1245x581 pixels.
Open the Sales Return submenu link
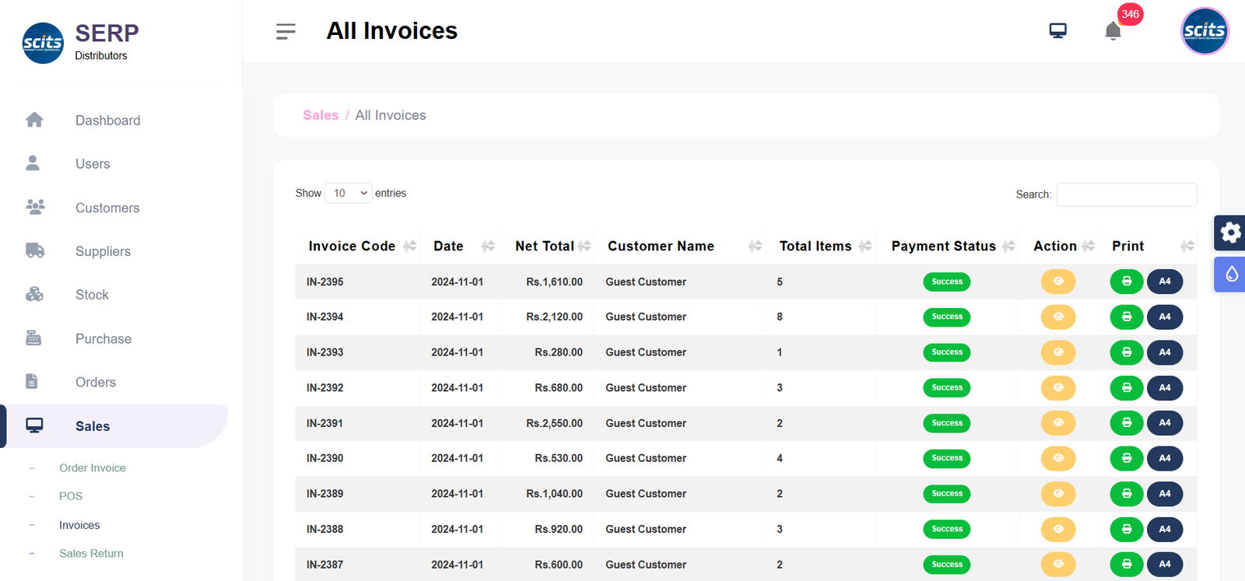click(x=91, y=554)
